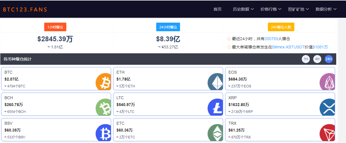The width and height of the screenshot is (346, 143).
Task: Click the ≈ 1.81亿 conversion text
Action: coord(55,47)
